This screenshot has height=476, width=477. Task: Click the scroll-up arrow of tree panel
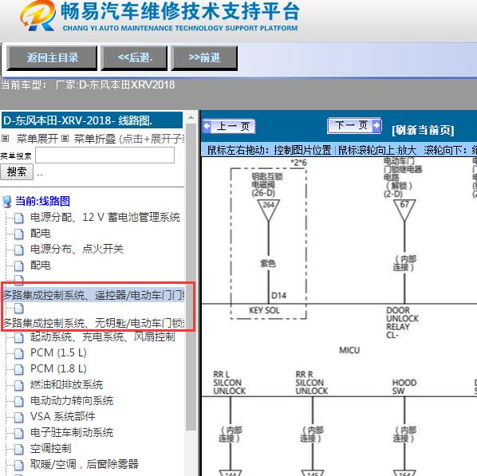click(x=191, y=117)
